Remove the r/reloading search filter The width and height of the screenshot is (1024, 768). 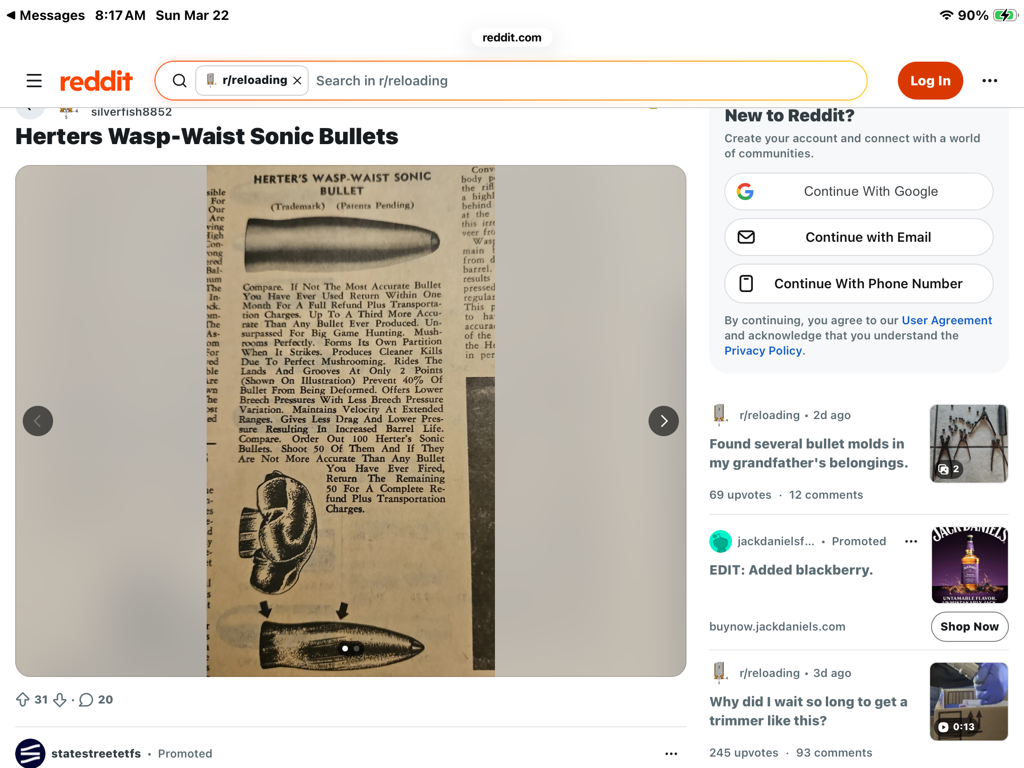297,81
